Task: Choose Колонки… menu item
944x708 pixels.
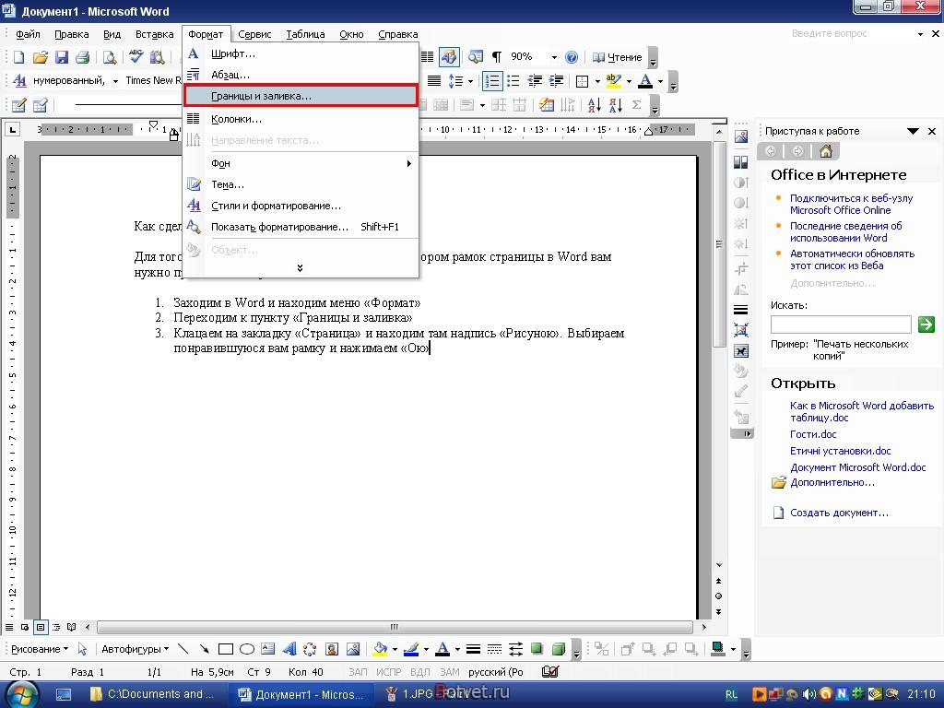Action: (x=301, y=119)
